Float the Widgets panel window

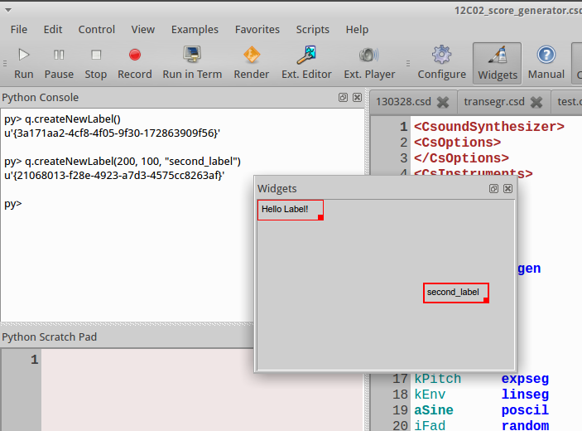(x=493, y=189)
